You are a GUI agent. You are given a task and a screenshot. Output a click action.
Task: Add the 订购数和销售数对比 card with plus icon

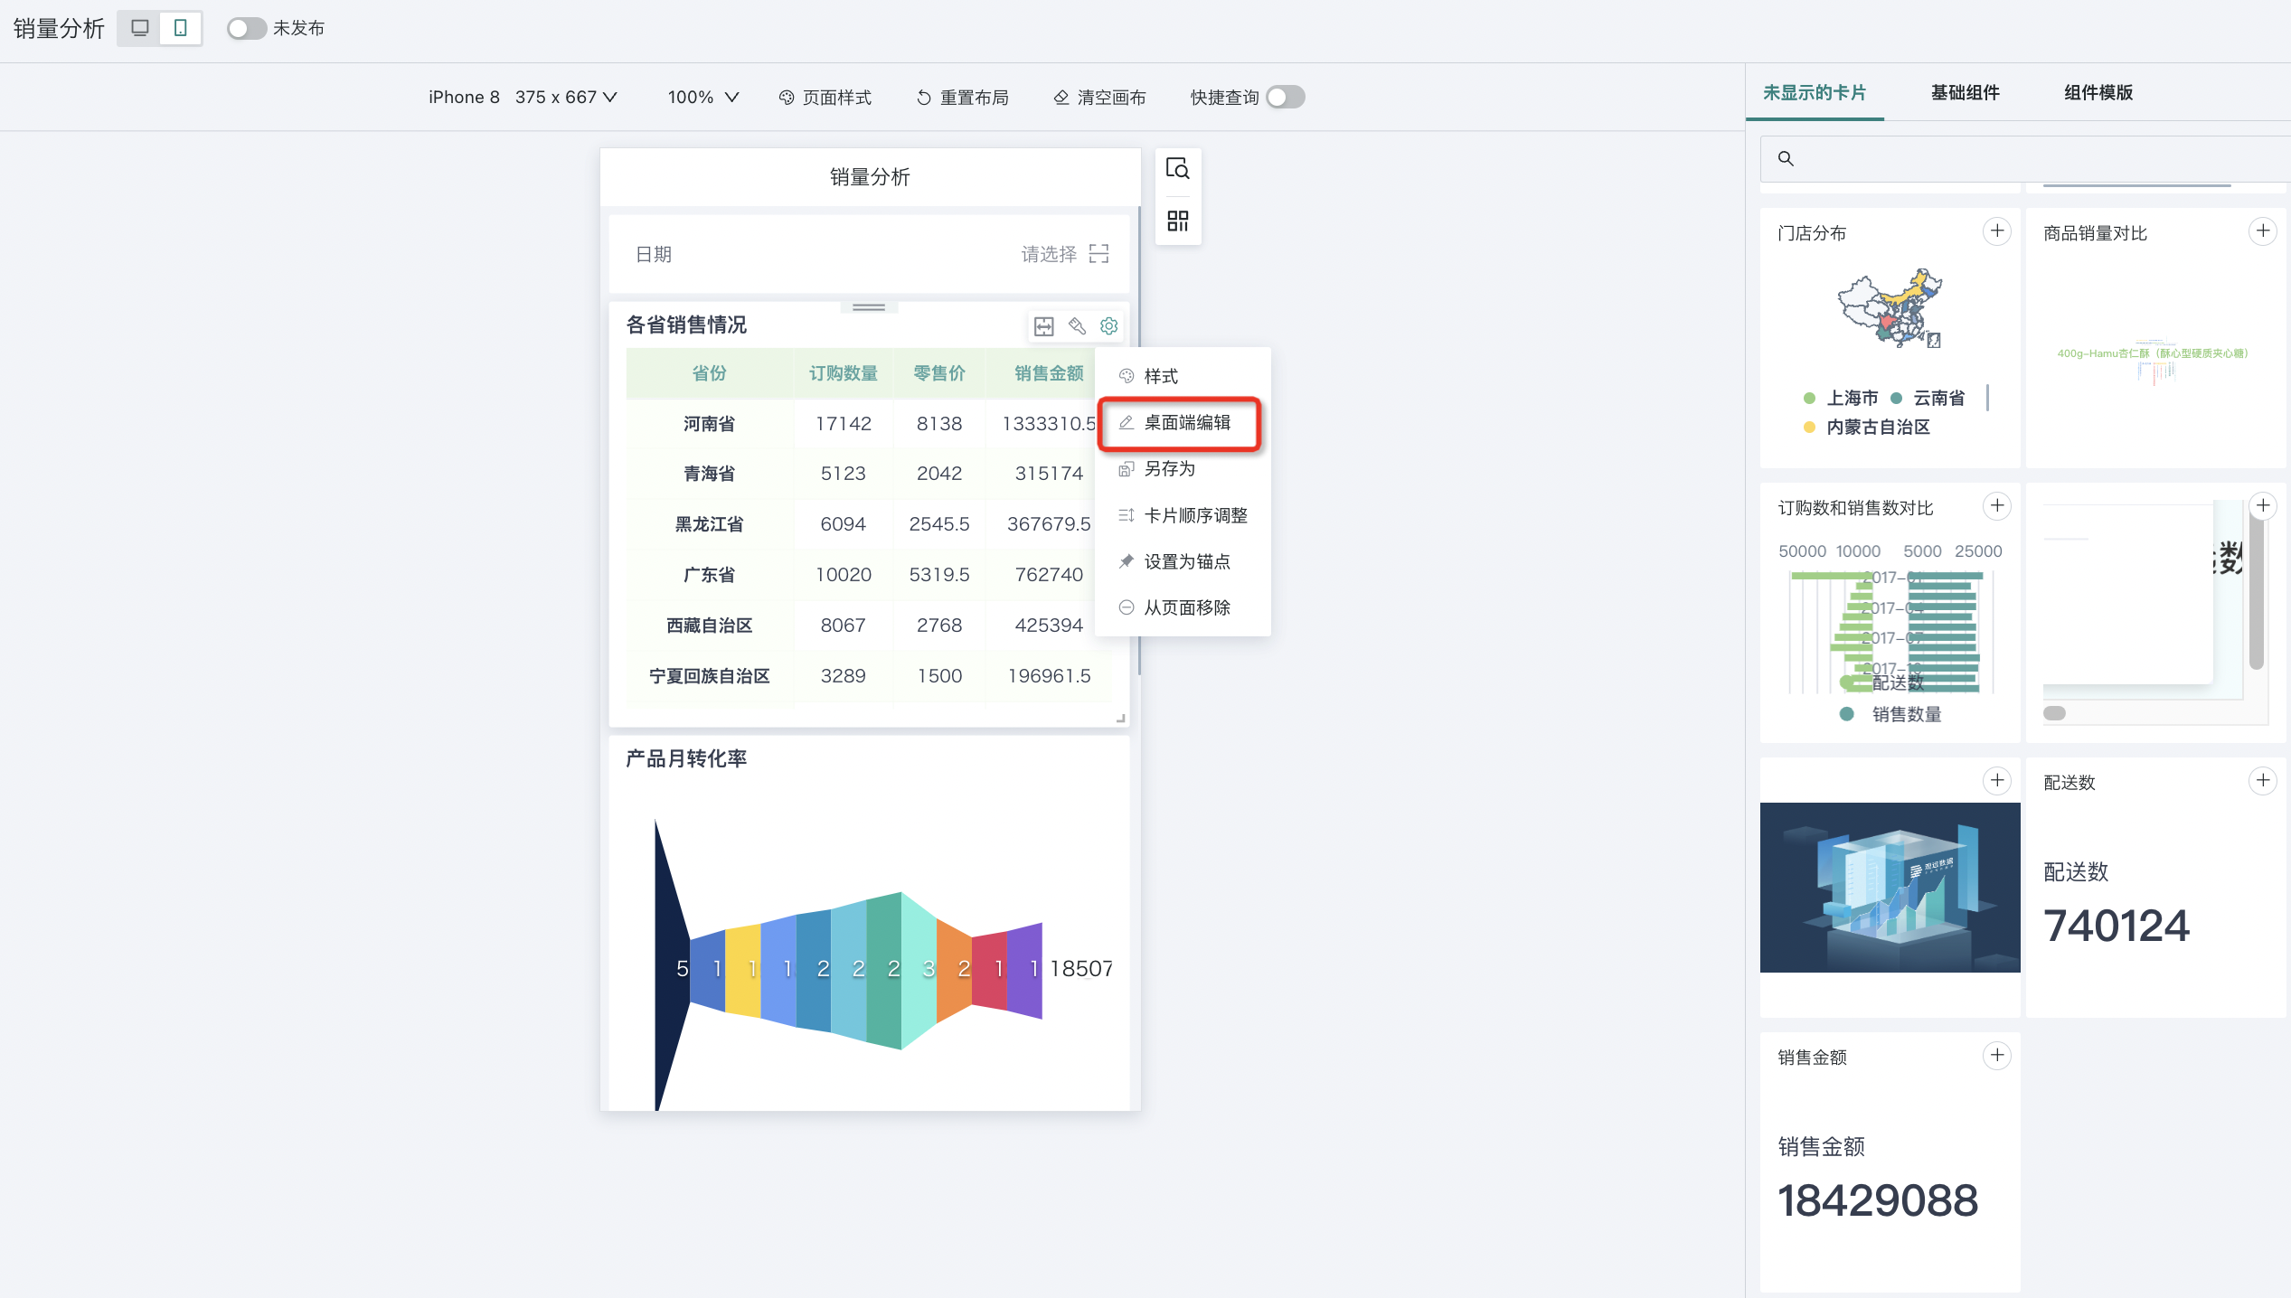tap(1997, 506)
